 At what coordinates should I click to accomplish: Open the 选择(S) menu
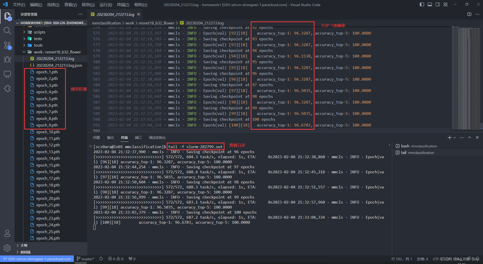point(53,5)
